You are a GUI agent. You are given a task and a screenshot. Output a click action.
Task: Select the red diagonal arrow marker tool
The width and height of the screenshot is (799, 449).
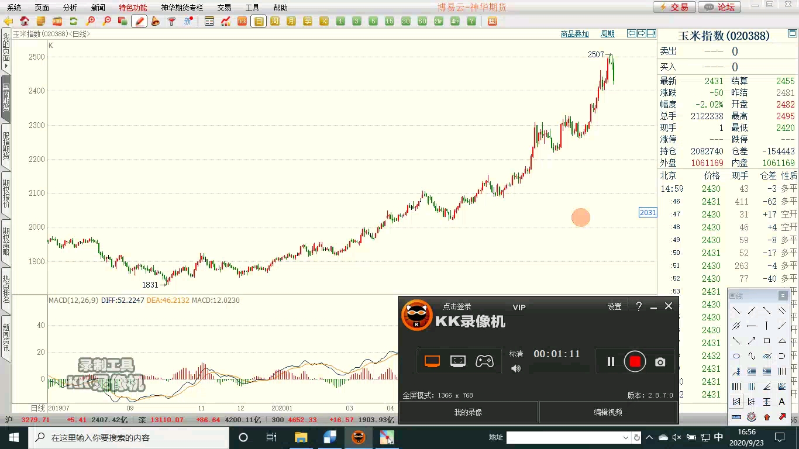(782, 417)
